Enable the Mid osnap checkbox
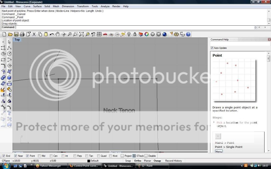 [x=39, y=156]
